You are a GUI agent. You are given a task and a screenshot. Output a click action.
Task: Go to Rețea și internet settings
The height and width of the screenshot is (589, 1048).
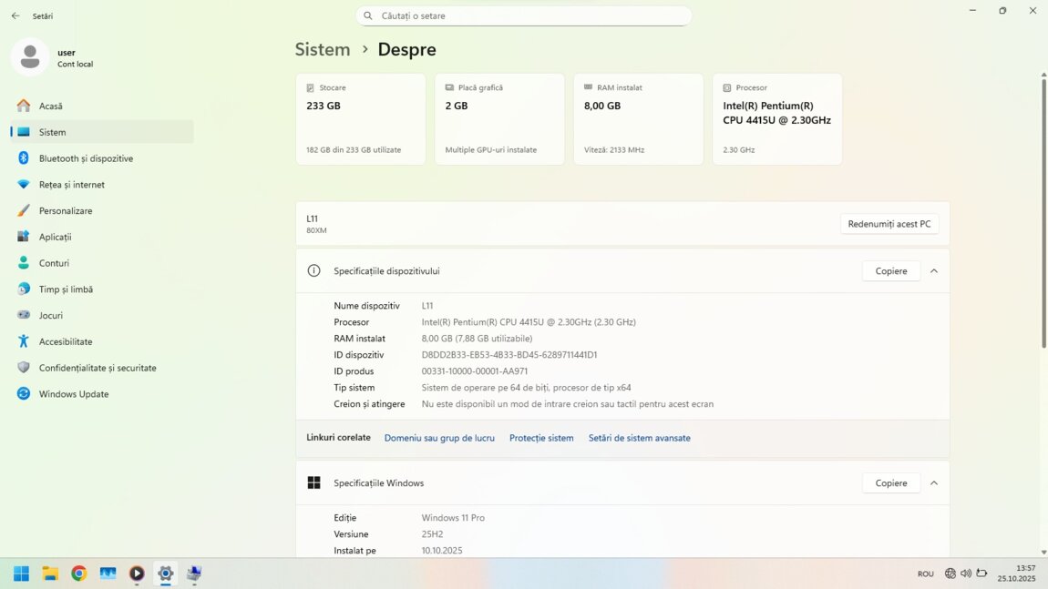point(71,185)
